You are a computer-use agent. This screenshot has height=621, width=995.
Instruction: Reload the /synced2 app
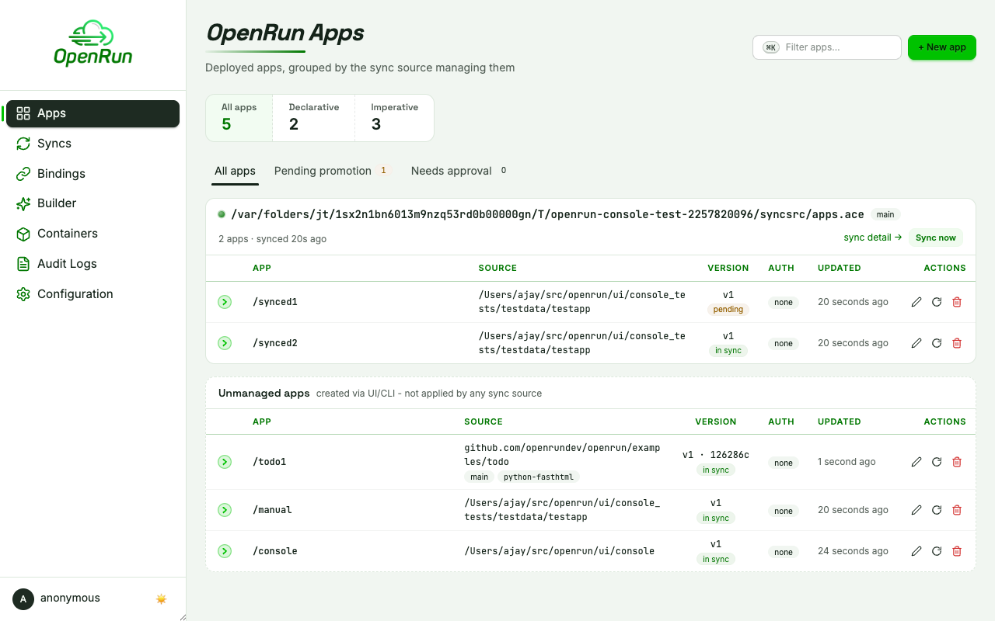937,343
